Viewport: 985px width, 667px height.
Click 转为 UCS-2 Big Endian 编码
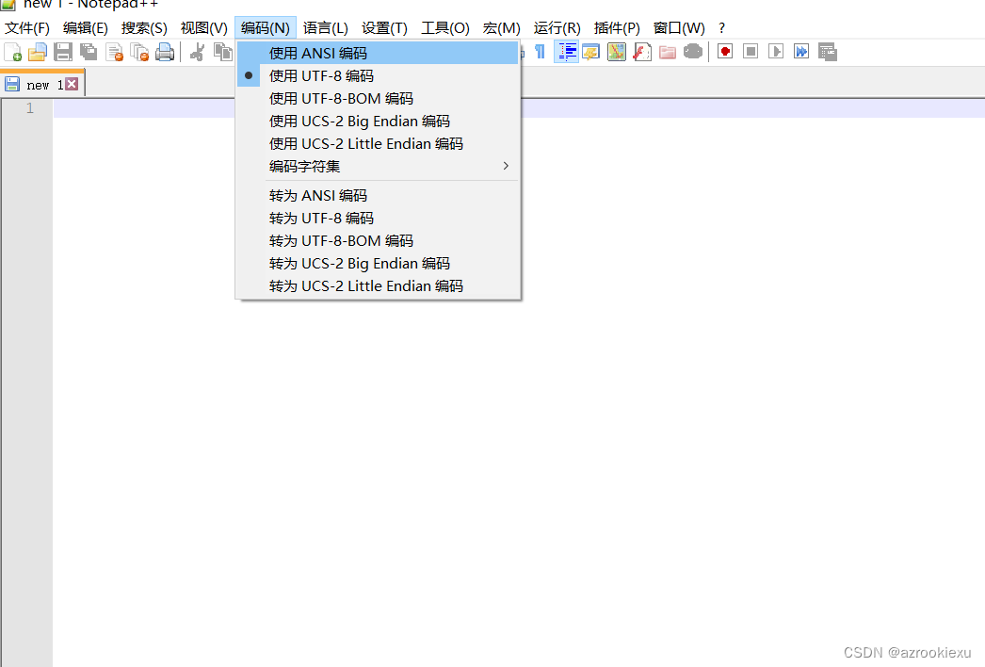click(x=378, y=263)
